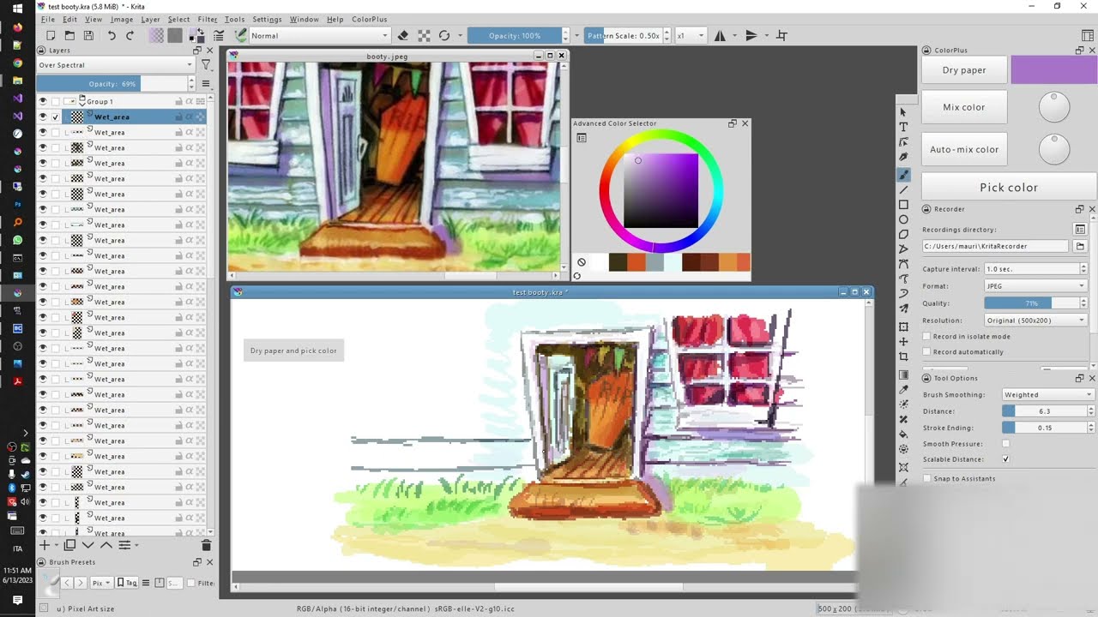
Task: Browse for the recordings directory folder
Action: (1080, 246)
